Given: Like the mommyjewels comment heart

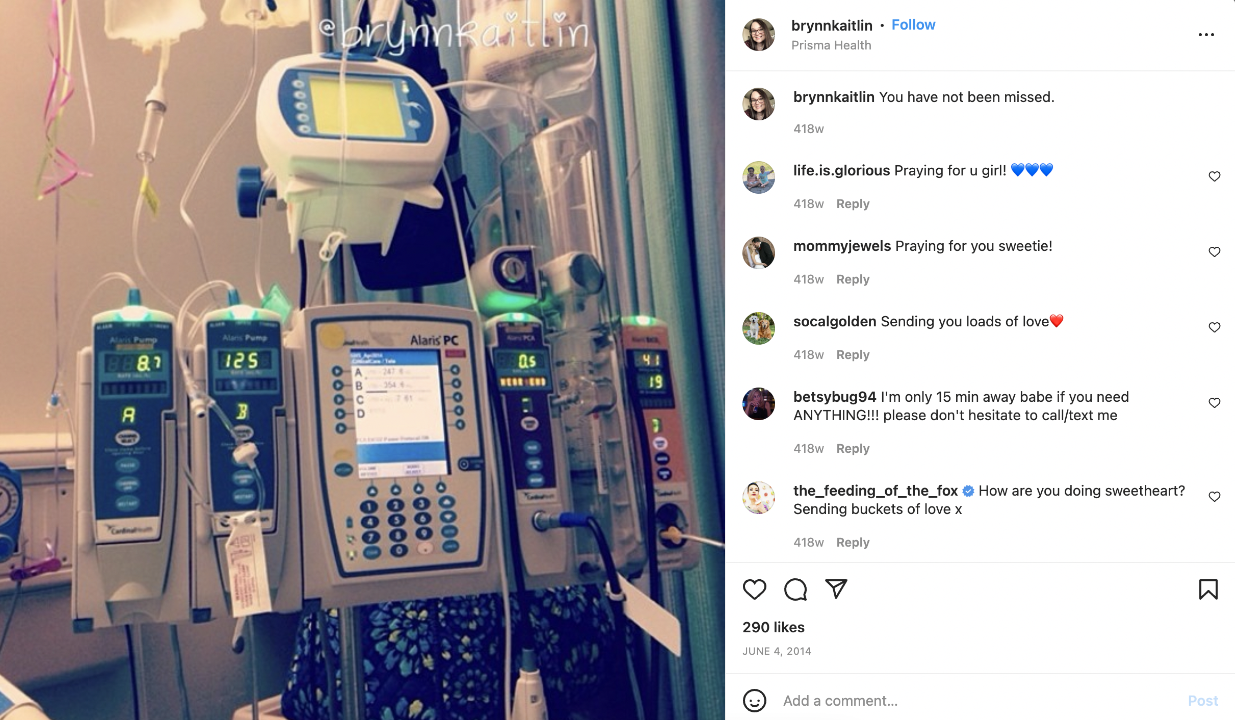Looking at the screenshot, I should [1215, 252].
